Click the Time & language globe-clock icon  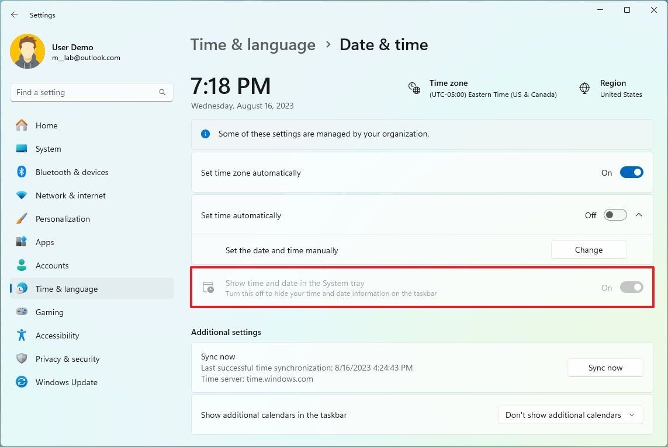[x=21, y=288]
